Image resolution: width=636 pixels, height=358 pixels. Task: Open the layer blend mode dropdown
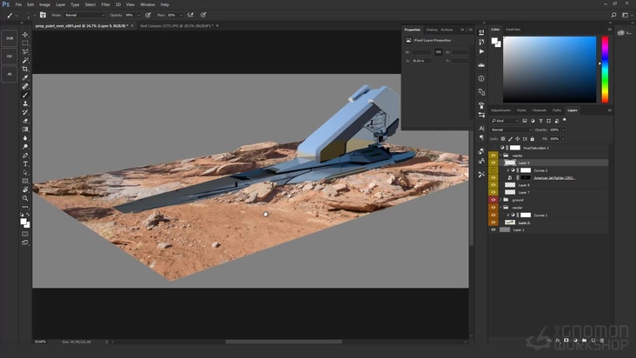511,129
